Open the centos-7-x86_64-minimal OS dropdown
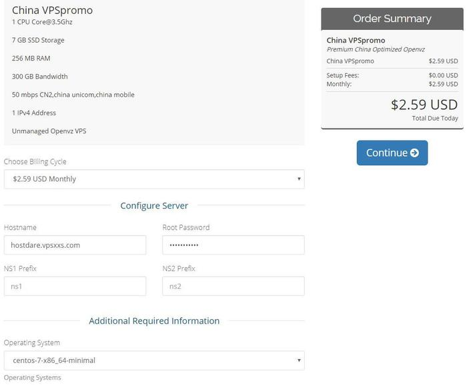This screenshot has width=467, height=385. [x=153, y=360]
